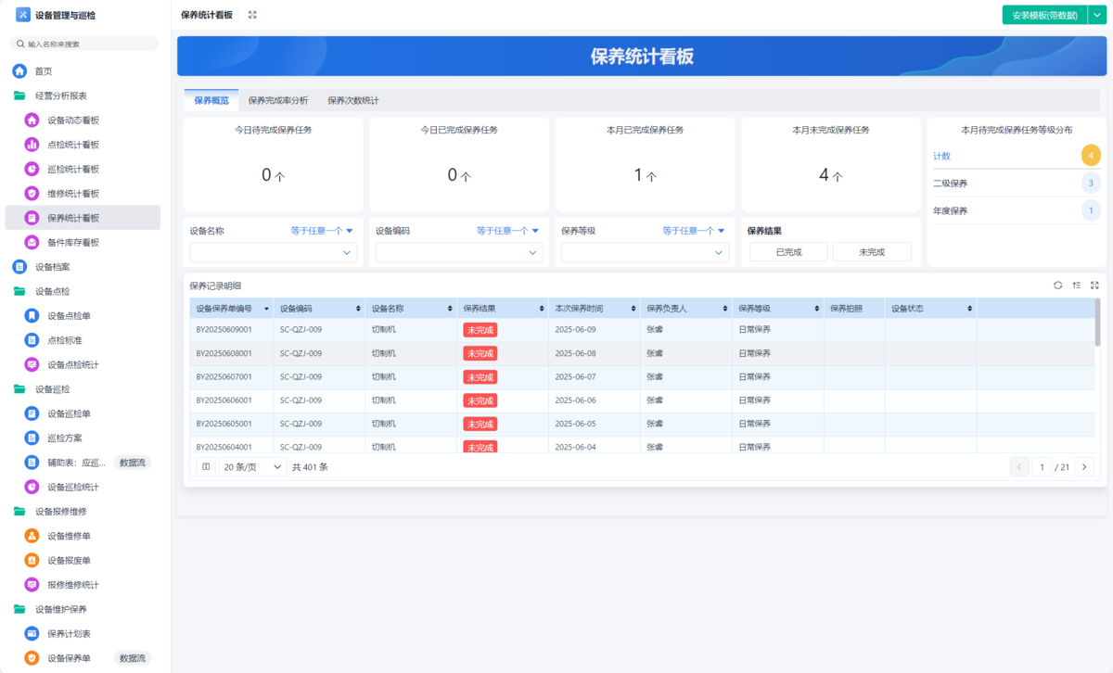The image size is (1113, 673).
Task: Open dropdown arrow beside 安装模板(带数据)
Action: (x=1096, y=15)
